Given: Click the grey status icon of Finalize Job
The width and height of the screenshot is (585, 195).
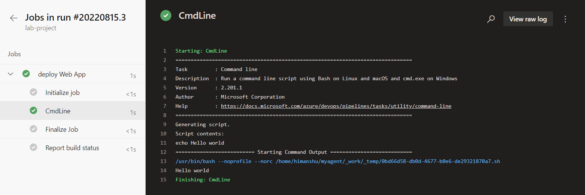Looking at the screenshot, I should (x=33, y=129).
